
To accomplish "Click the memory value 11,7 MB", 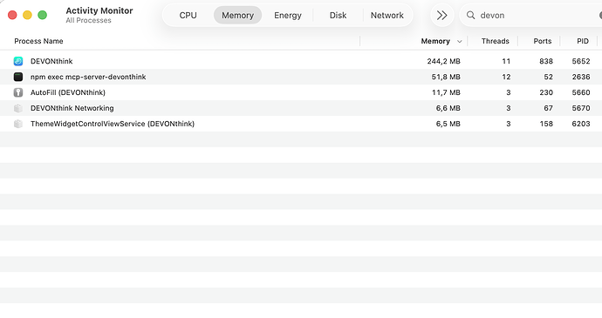I will [x=446, y=92].
